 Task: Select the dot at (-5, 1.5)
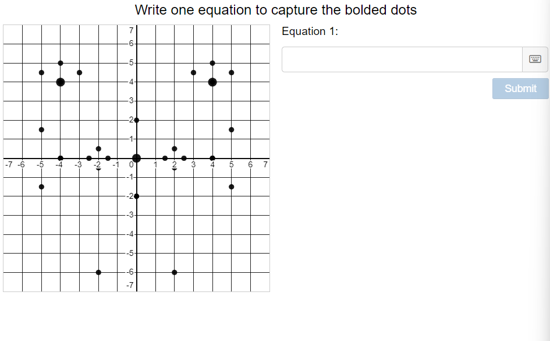click(x=41, y=129)
